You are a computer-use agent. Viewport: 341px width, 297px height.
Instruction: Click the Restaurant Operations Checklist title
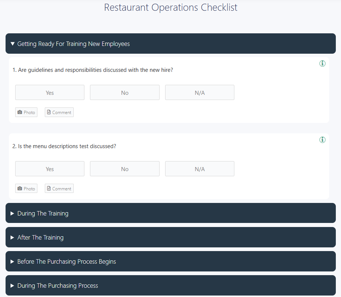[171, 7]
